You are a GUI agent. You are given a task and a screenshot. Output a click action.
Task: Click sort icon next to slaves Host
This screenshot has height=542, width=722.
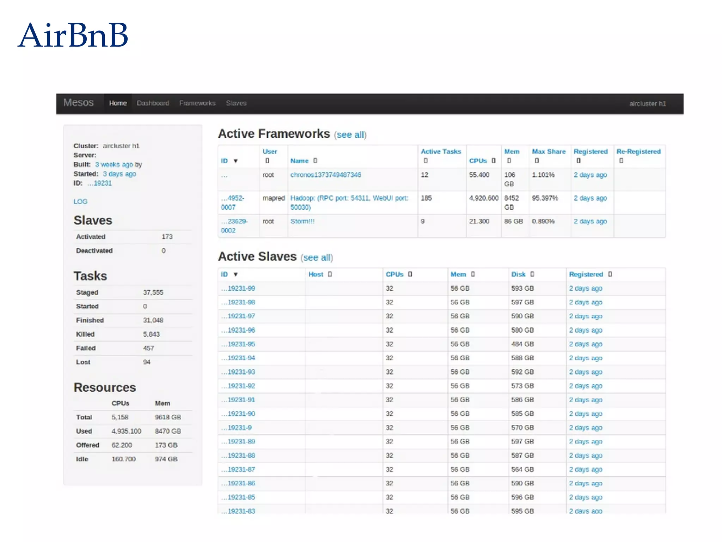click(x=330, y=274)
